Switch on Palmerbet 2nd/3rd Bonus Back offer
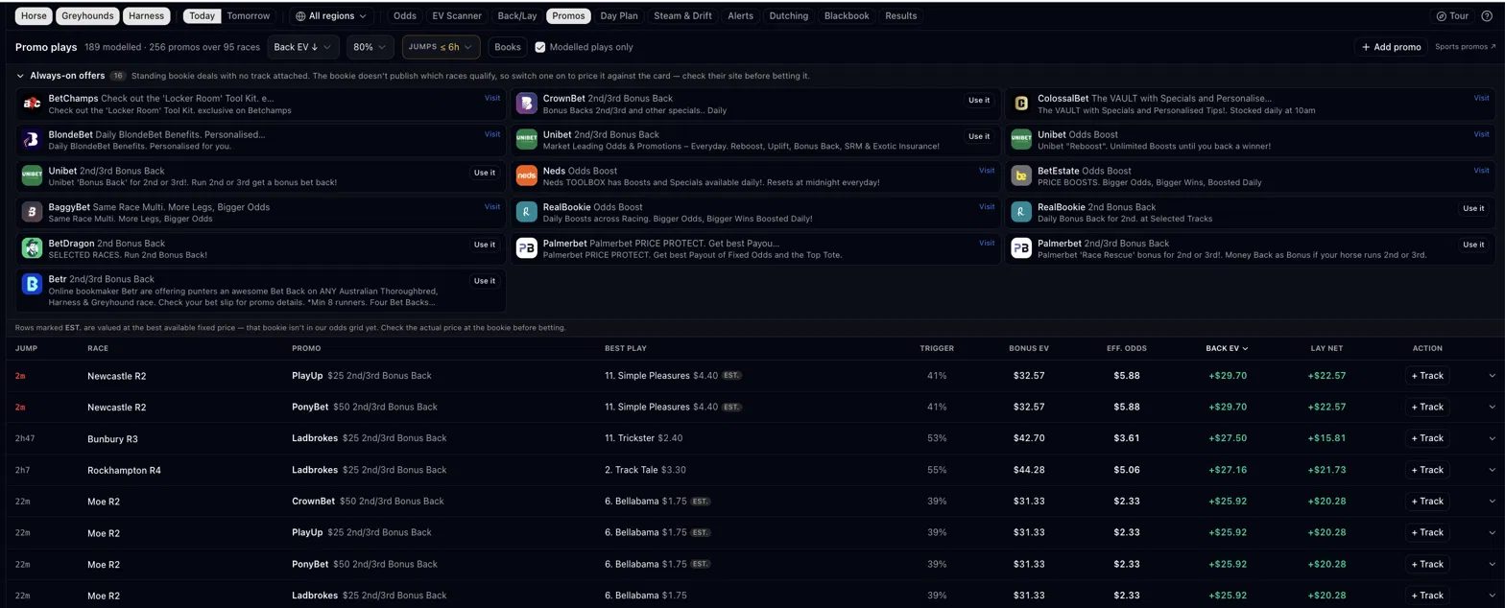Viewport: 1505px width, 608px height. tap(1473, 245)
